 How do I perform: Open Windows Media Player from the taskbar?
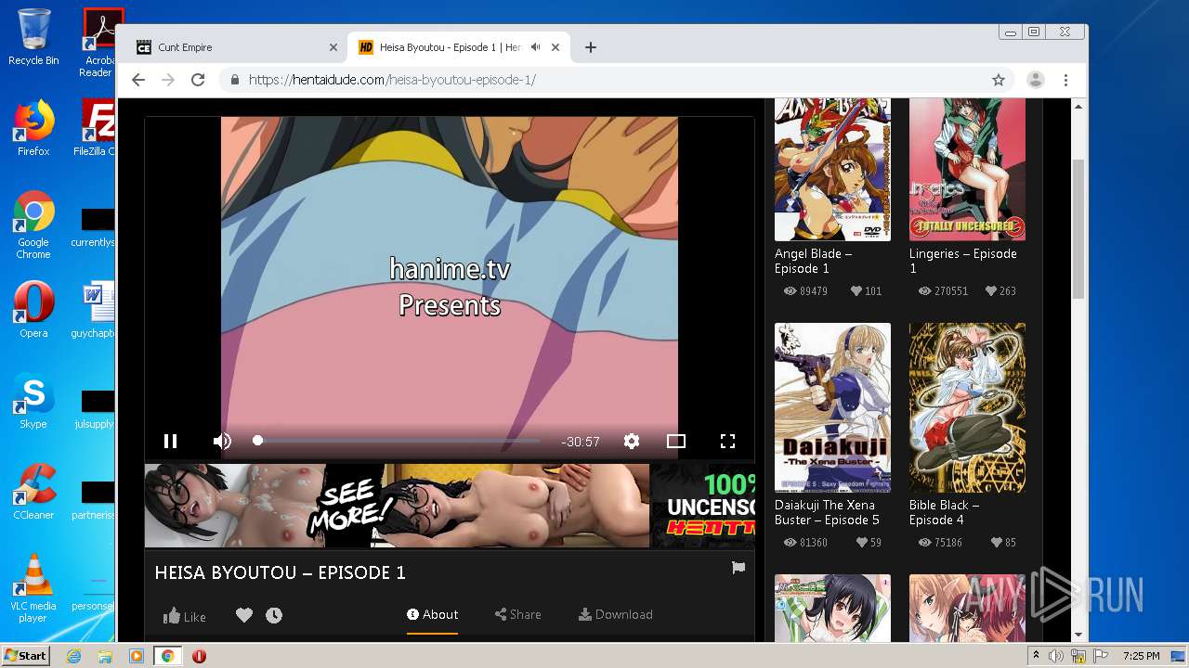tap(136, 656)
